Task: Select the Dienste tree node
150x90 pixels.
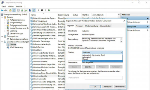Action: (x=13, y=44)
